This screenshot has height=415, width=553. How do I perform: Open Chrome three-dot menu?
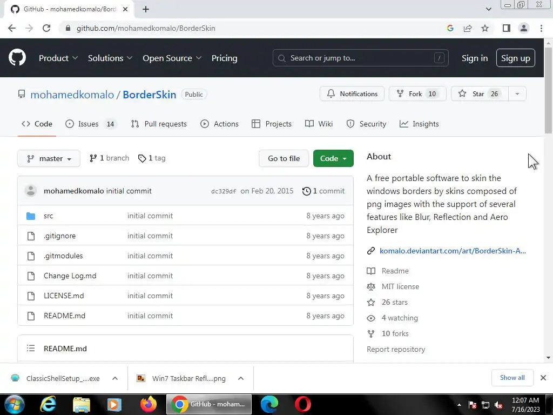pyautogui.click(x=541, y=28)
